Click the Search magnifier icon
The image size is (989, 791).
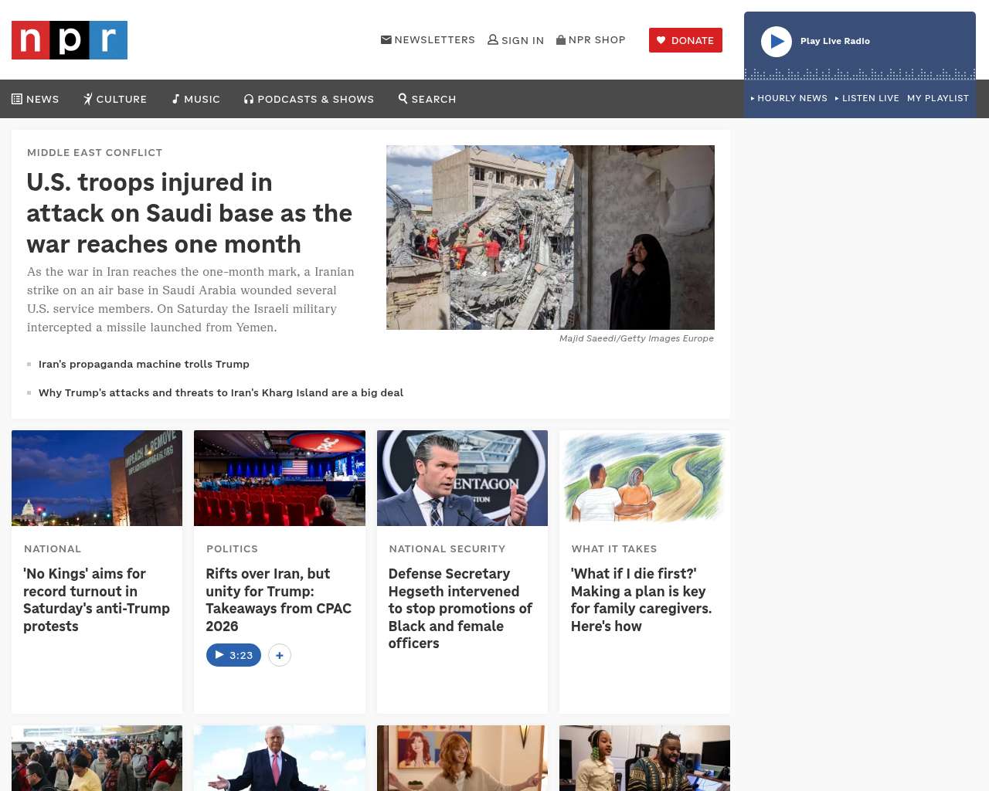403,98
